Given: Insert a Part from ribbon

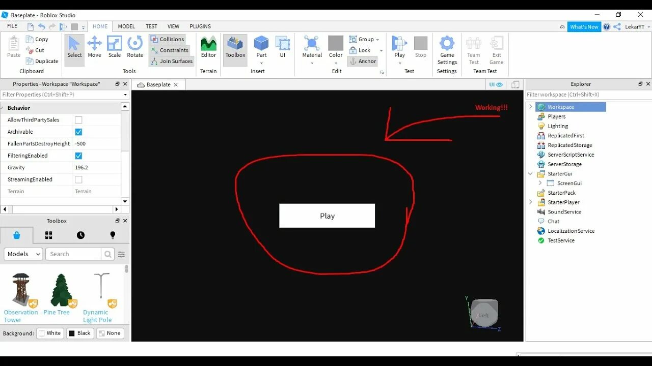Looking at the screenshot, I should [x=261, y=47].
